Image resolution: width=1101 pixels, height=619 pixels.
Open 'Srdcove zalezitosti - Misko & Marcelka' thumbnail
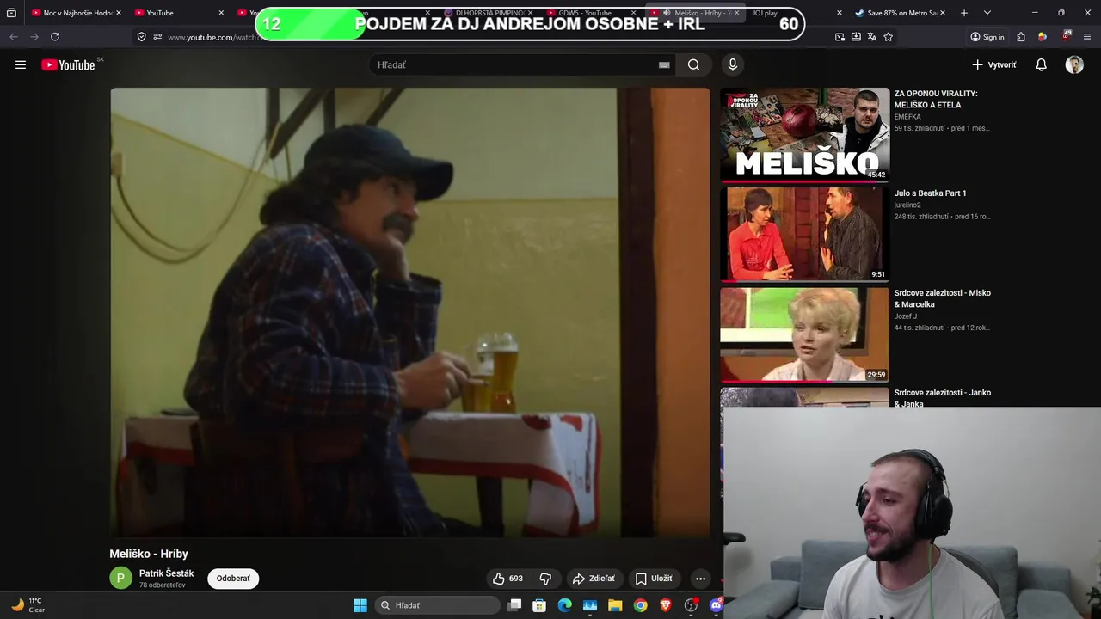click(805, 334)
